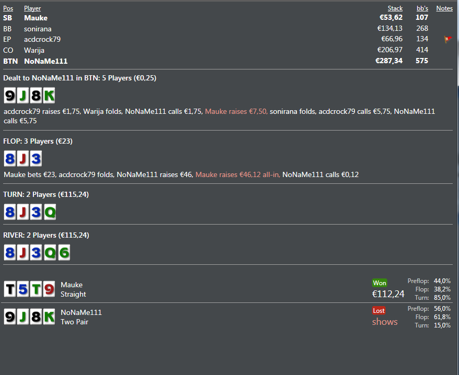459x375 pixels.
Task: Click Mauke's winnings amount €112,24
Action: 388,294
